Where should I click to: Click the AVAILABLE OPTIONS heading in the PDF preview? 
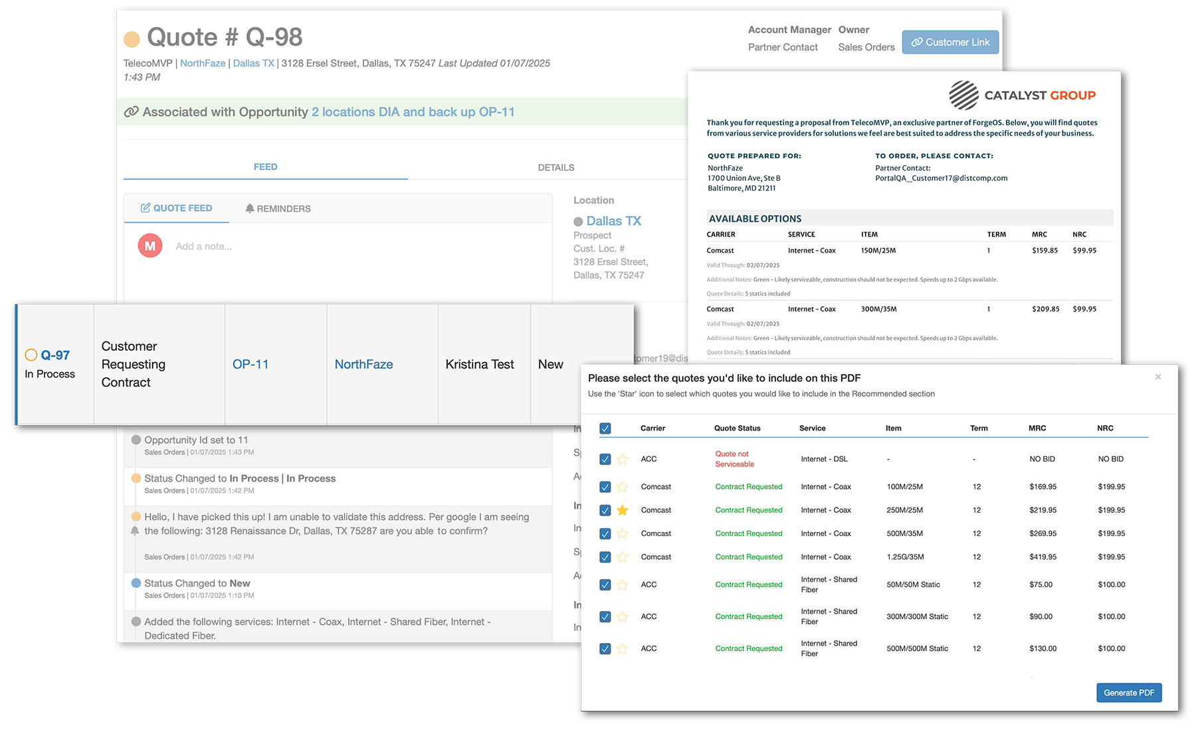coord(755,219)
